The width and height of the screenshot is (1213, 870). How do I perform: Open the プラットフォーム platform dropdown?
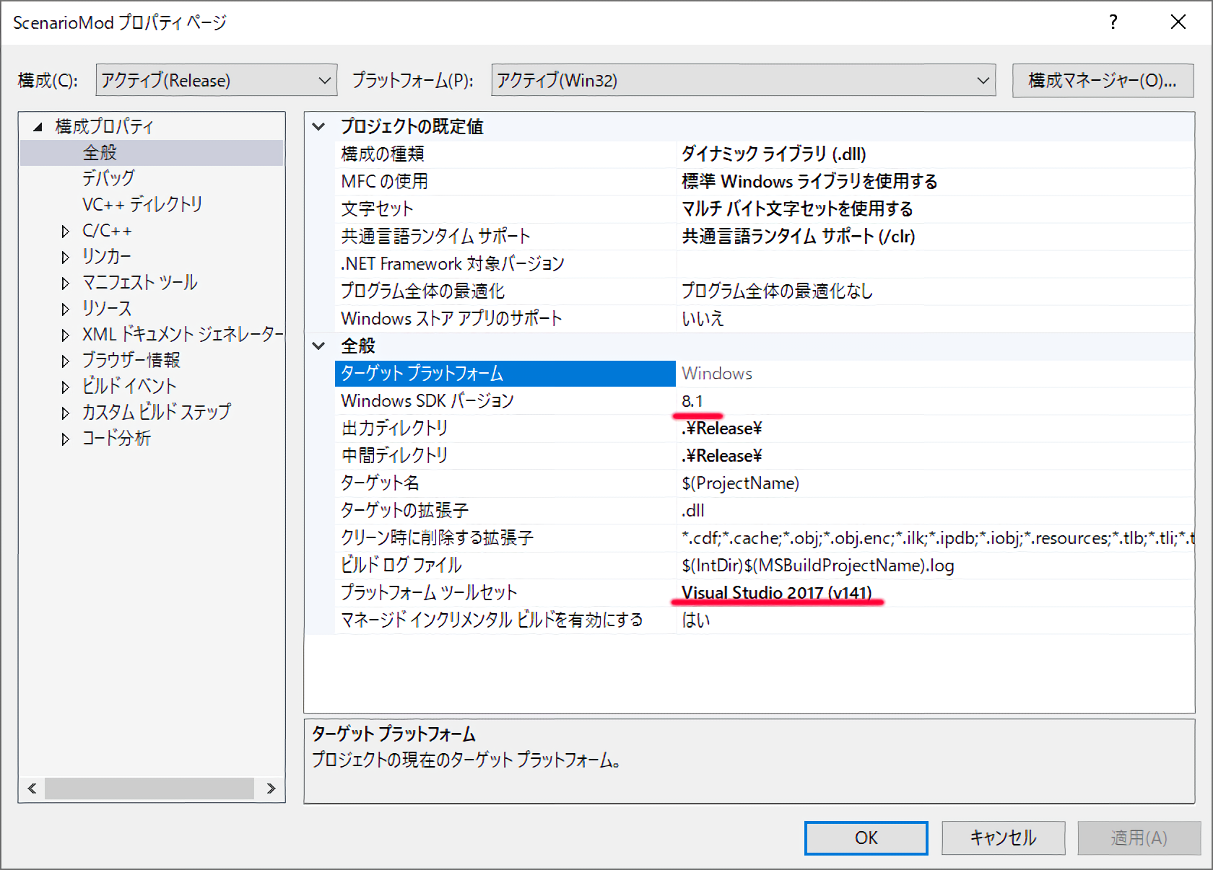click(x=742, y=80)
